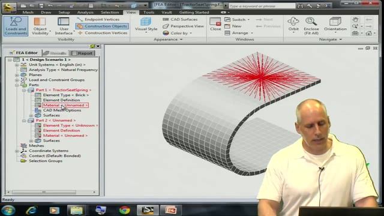The width and height of the screenshot is (384, 216).
Task: Open the Draw ribbon tab
Action: [x=46, y=12]
